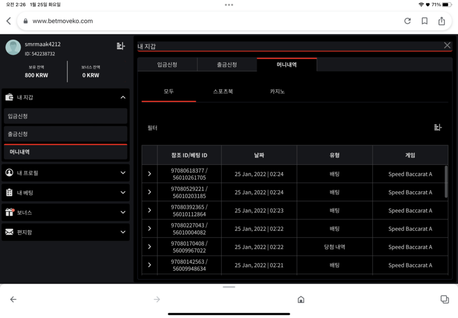Expand the 내 베팅 section chevron

pos(123,193)
